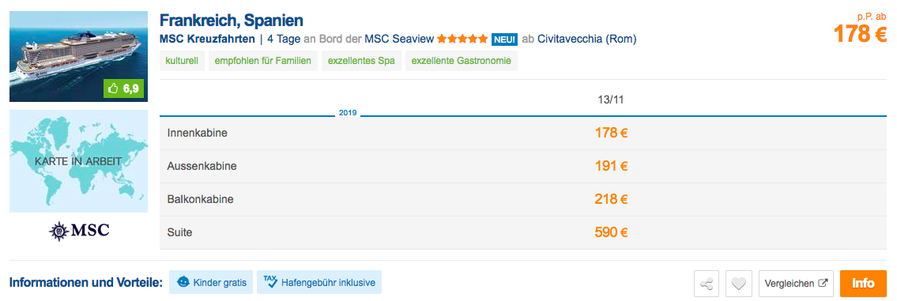897x301 pixels.
Task: Click the five-star rating icons
Action: (463, 40)
